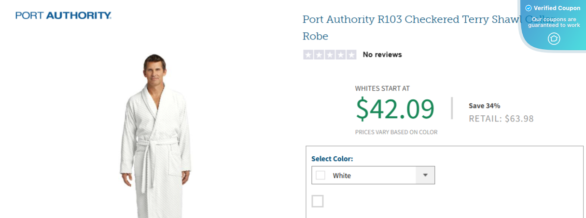Click the Save 34% label
The image size is (586, 218).
(484, 106)
